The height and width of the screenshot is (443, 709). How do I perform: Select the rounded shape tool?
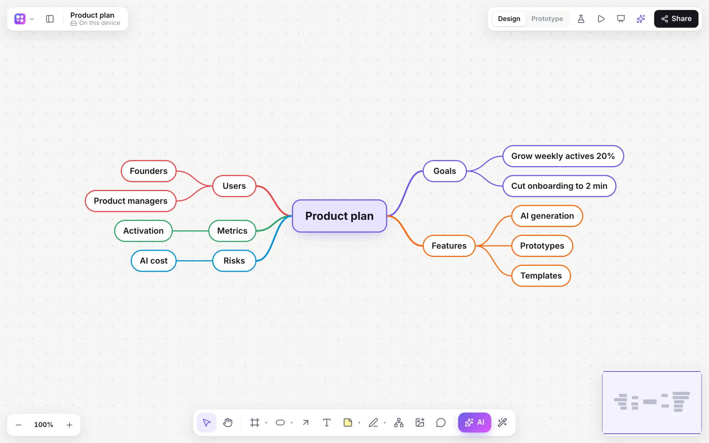pos(280,423)
